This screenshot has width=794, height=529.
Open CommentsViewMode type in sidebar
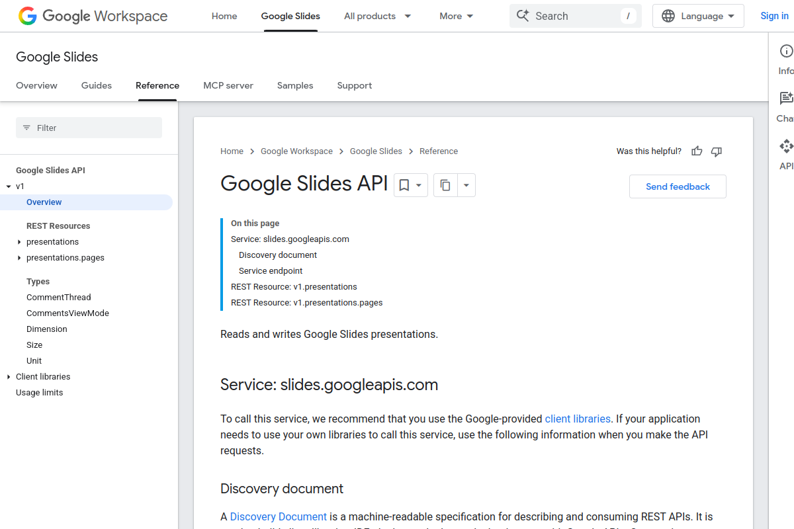(x=67, y=313)
